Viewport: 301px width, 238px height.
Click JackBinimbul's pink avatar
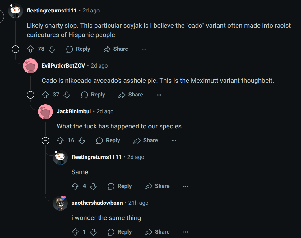click(x=45, y=111)
